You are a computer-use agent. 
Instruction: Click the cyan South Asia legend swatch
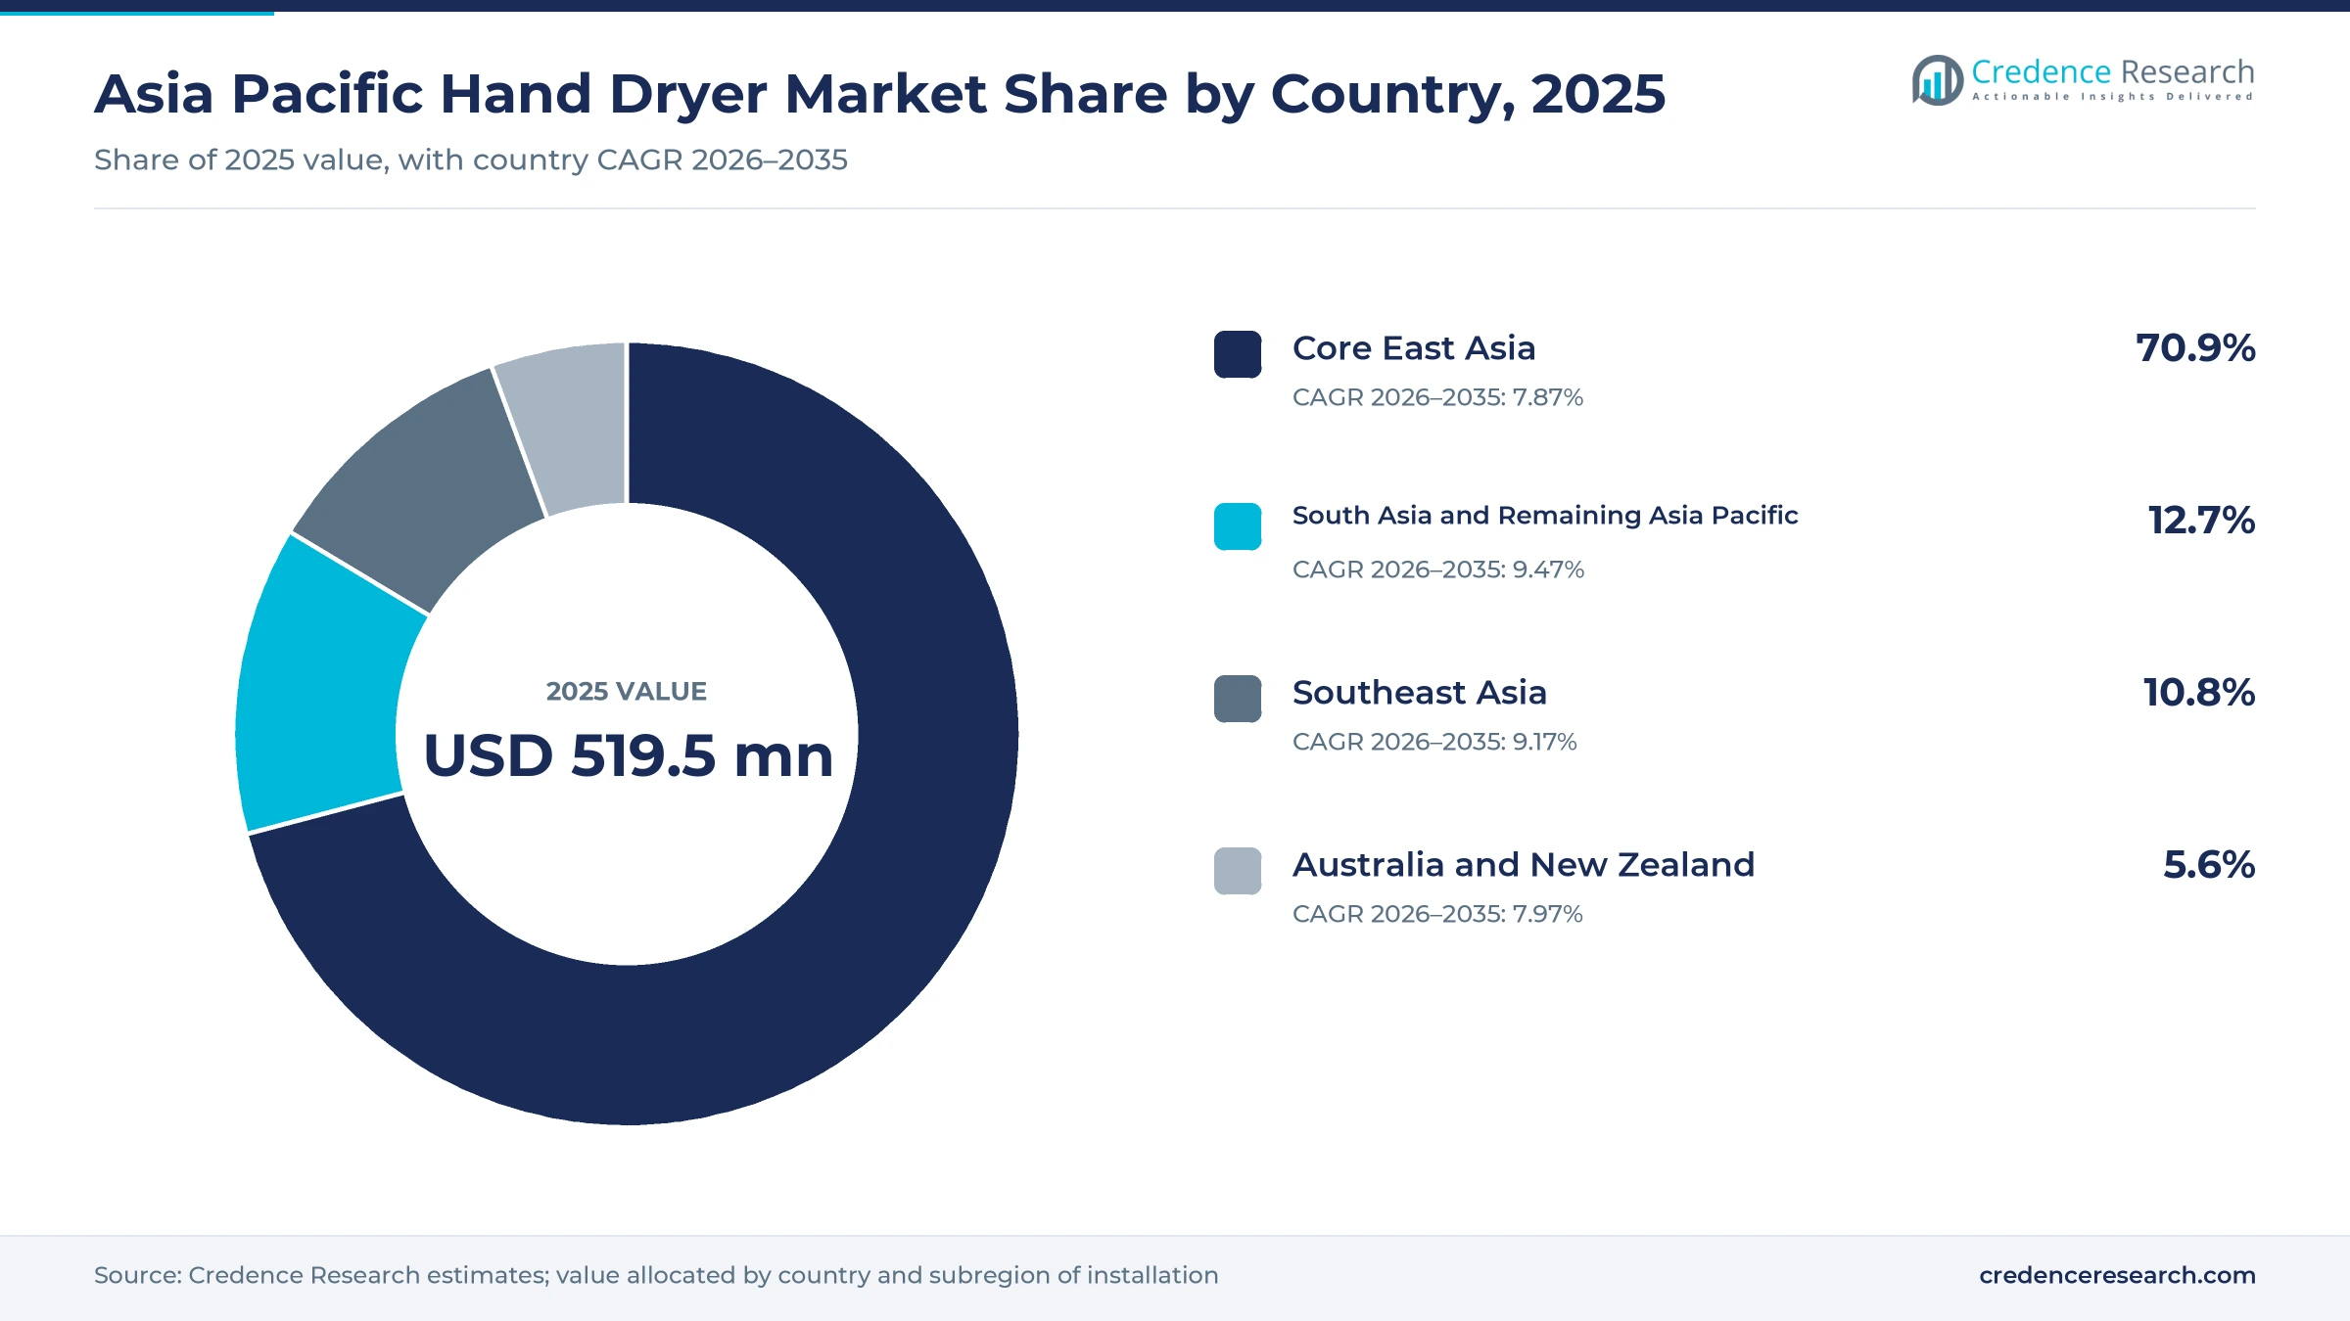click(x=1238, y=526)
